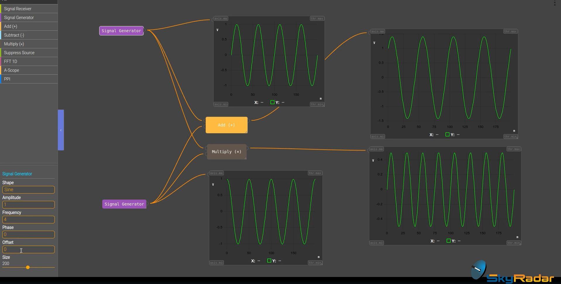561x284 pixels.
Task: Click thr.max label on top-left scope
Action: click(x=317, y=18)
